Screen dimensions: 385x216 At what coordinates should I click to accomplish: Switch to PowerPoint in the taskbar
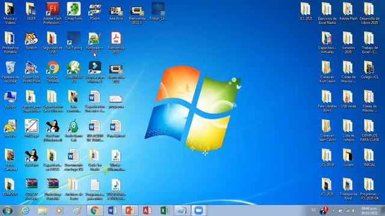coord(130,211)
